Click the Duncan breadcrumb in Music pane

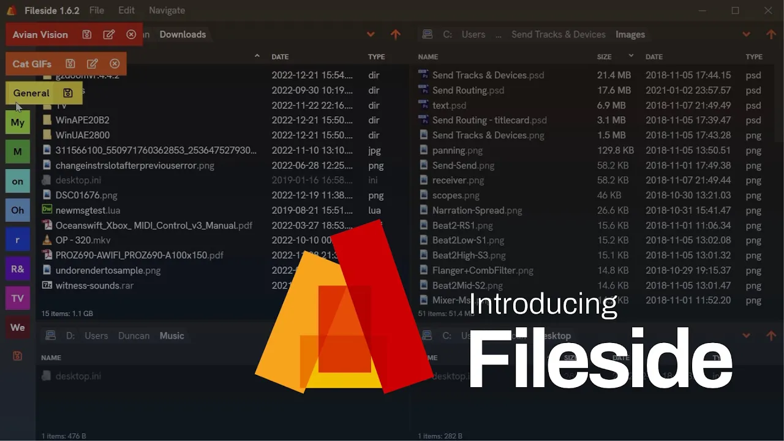(x=134, y=336)
